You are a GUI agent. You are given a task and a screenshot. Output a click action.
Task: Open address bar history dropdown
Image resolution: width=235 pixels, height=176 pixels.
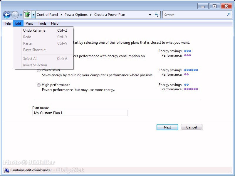click(x=150, y=15)
